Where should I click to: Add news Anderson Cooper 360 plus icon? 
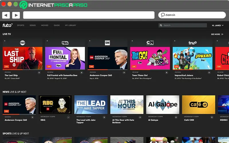32,117
